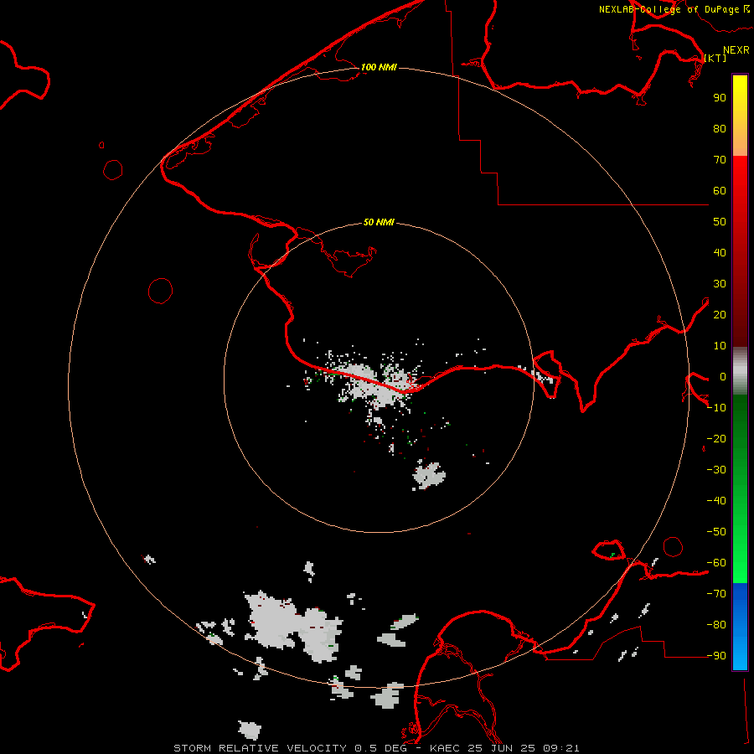Click the 70 value on velocity scale

pyautogui.click(x=720, y=160)
